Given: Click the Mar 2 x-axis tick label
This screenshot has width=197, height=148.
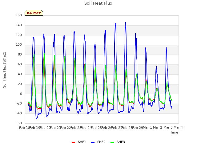Looking at the screenshot, I should pyautogui.click(x=158, y=127).
